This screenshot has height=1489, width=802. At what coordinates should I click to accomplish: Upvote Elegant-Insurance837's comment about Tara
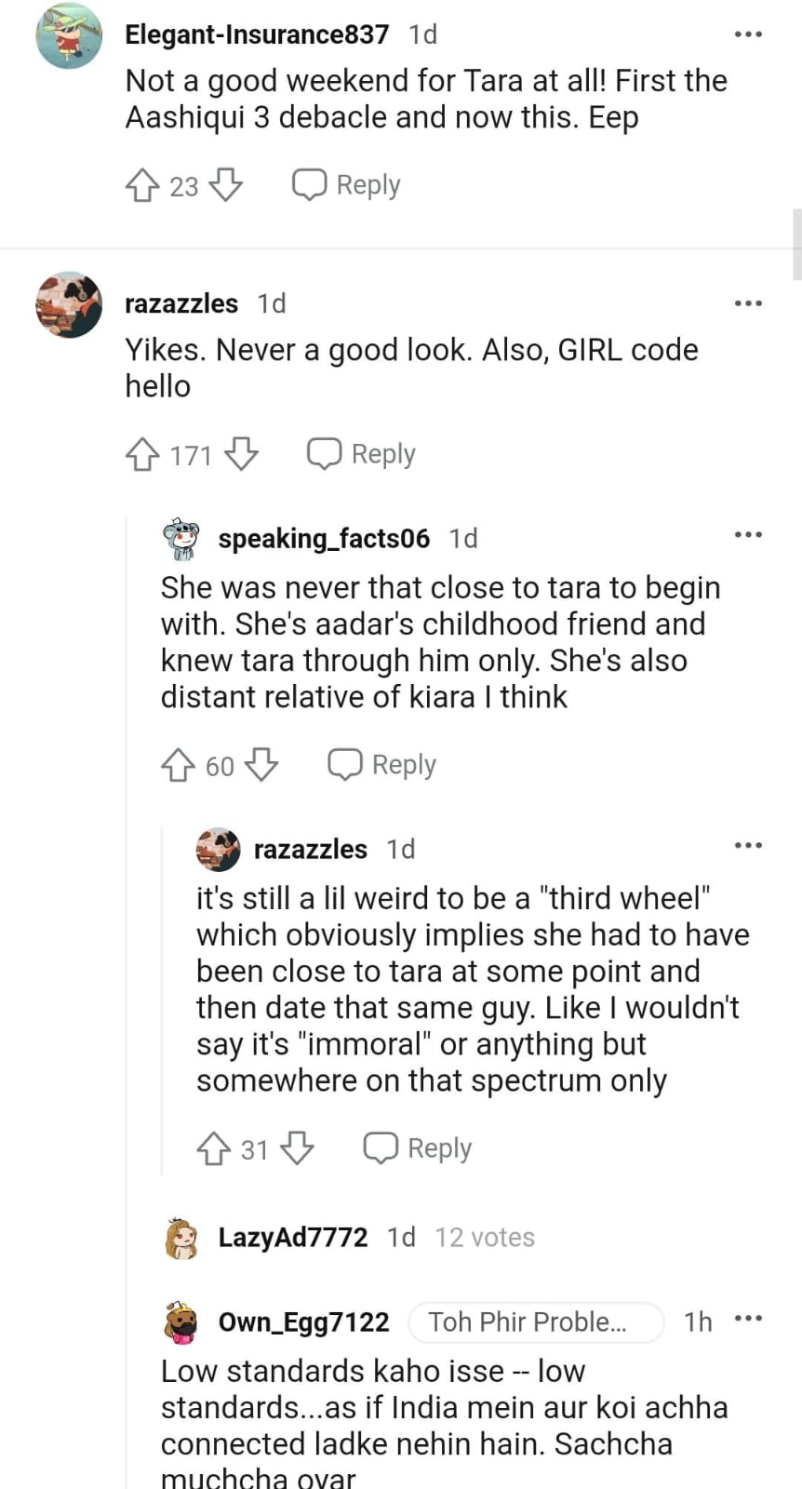coord(142,185)
